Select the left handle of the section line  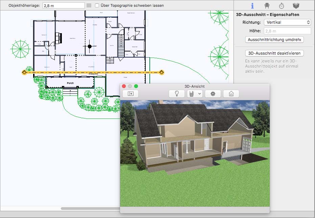pyautogui.click(x=24, y=72)
